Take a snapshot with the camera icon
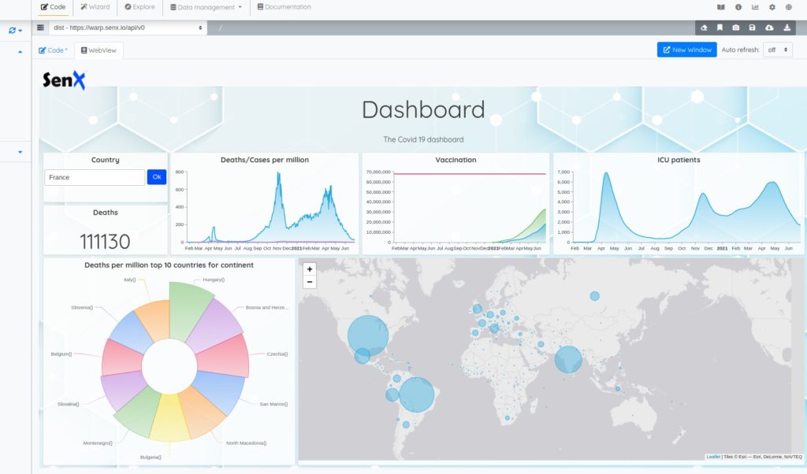Image resolution: width=807 pixels, height=474 pixels. click(x=736, y=28)
